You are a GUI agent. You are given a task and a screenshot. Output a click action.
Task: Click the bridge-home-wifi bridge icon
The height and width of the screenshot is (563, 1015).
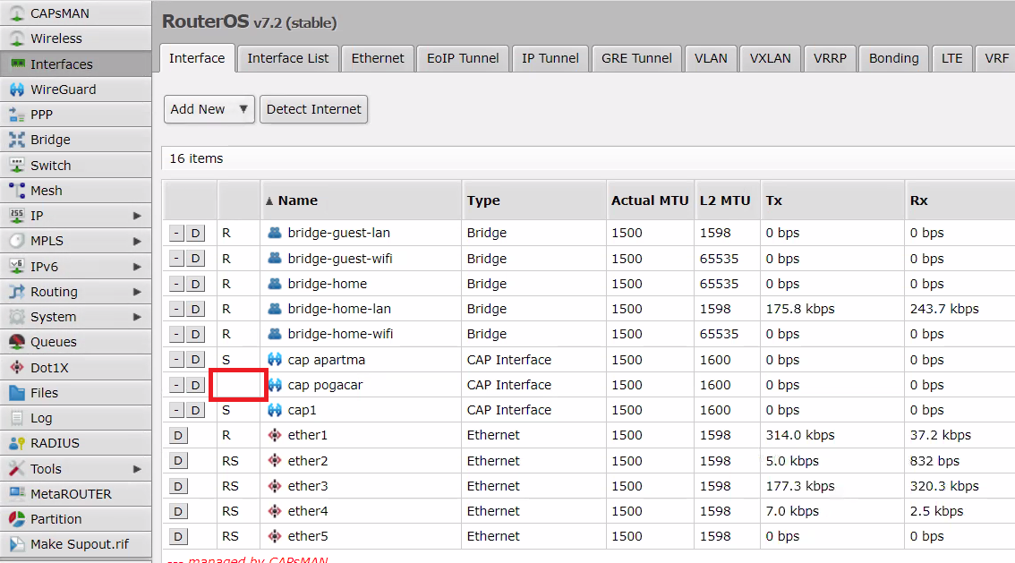point(275,334)
